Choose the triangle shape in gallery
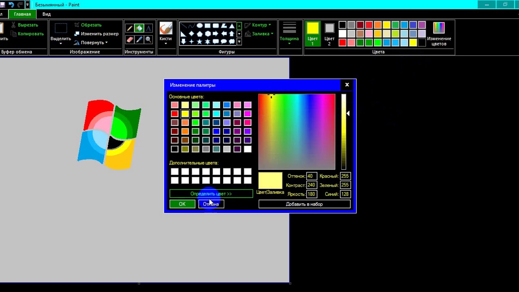Screen dimensions: 519x292 tap(232, 26)
